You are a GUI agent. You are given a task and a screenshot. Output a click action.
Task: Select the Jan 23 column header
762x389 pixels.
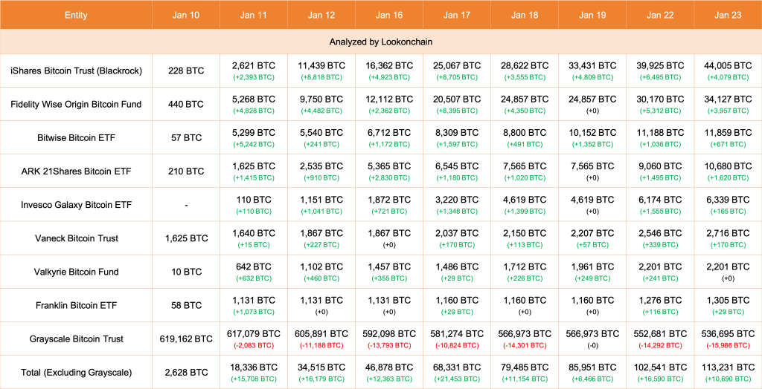pos(727,15)
